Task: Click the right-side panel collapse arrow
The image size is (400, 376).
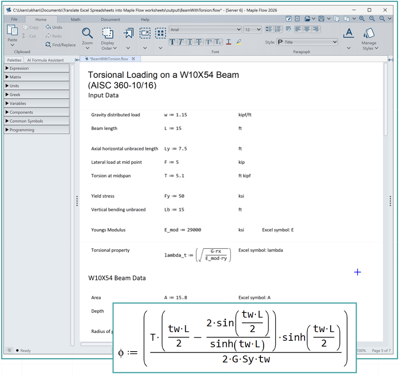Action: (391, 60)
